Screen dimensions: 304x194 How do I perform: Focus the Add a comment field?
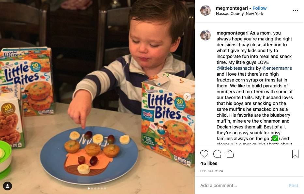pyautogui.click(x=242, y=186)
